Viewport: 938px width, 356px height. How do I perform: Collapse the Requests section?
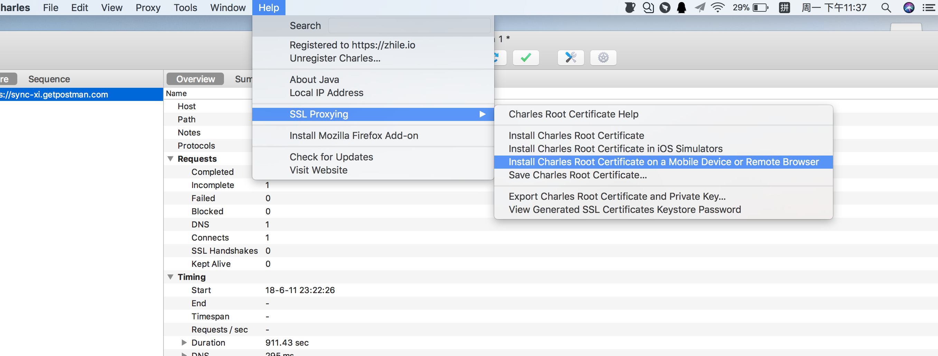(170, 159)
